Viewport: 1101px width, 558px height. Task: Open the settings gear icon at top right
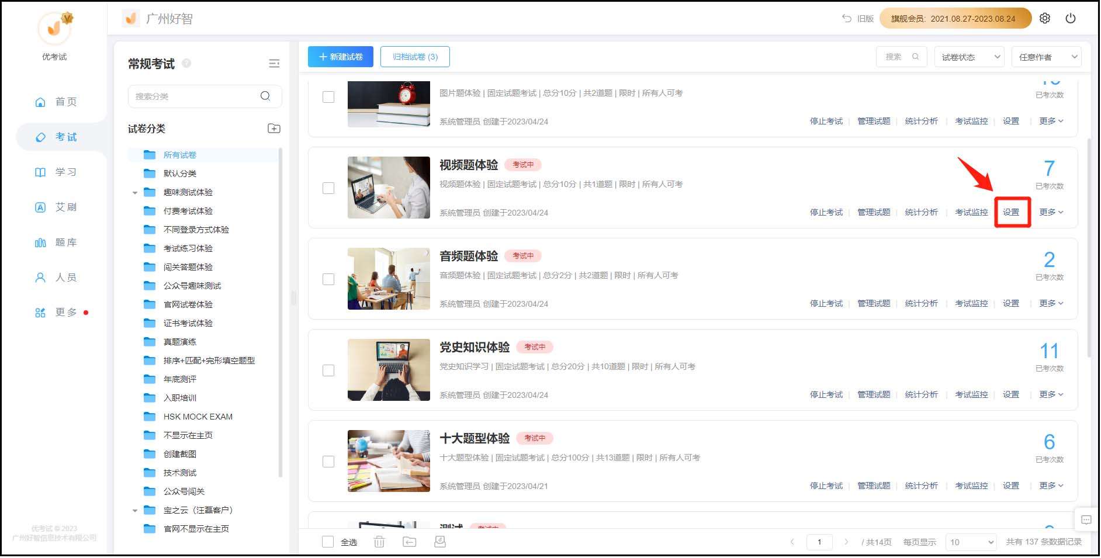[x=1044, y=18]
